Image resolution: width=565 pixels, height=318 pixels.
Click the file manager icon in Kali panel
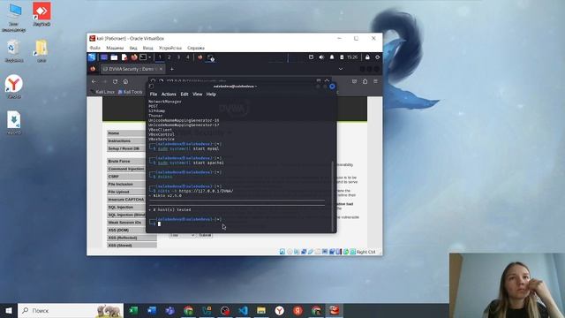[114, 57]
